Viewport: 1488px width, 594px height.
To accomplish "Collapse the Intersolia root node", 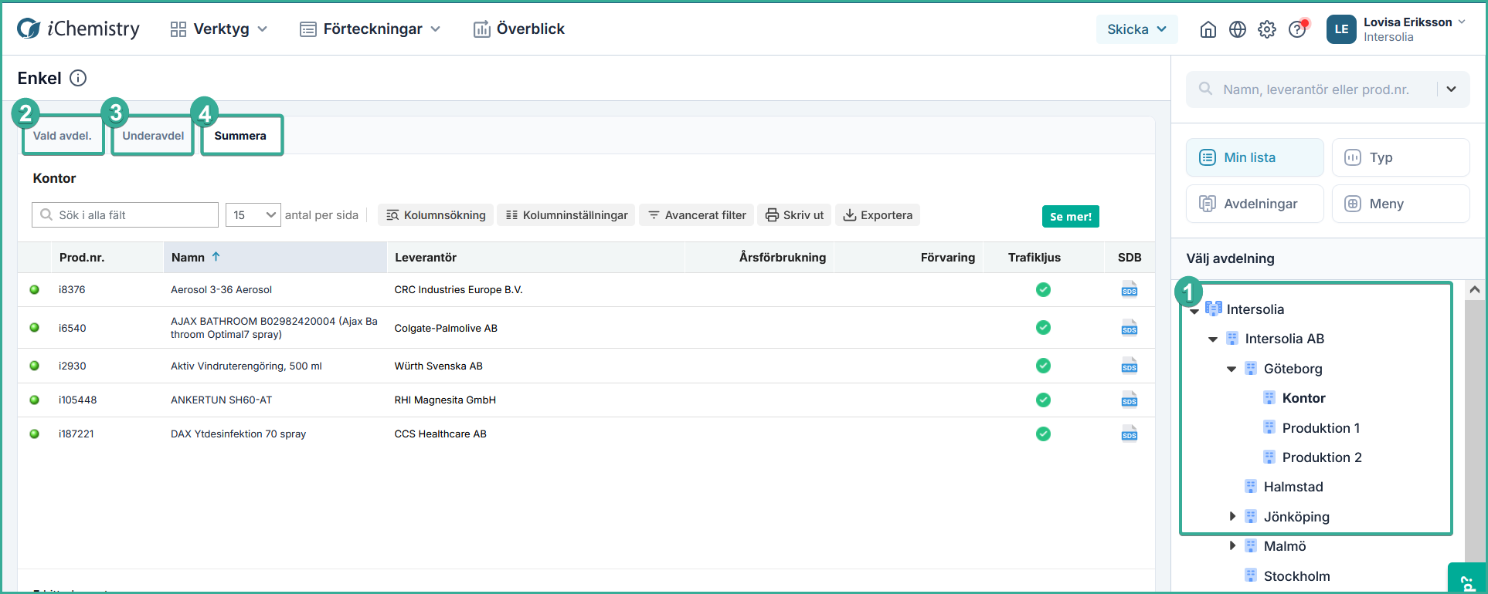I will pyautogui.click(x=1194, y=310).
